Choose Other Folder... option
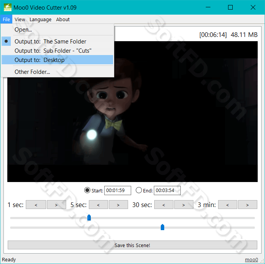 pos(57,72)
